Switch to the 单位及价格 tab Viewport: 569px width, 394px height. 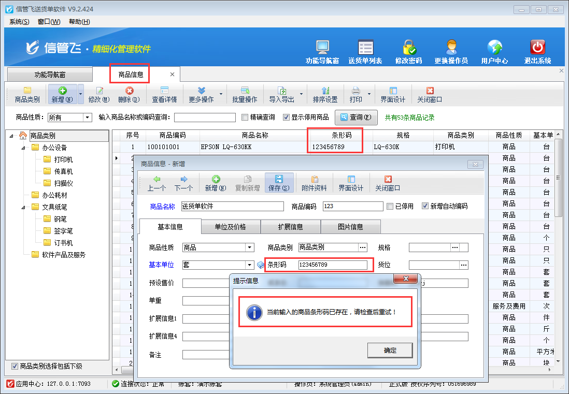pos(230,227)
